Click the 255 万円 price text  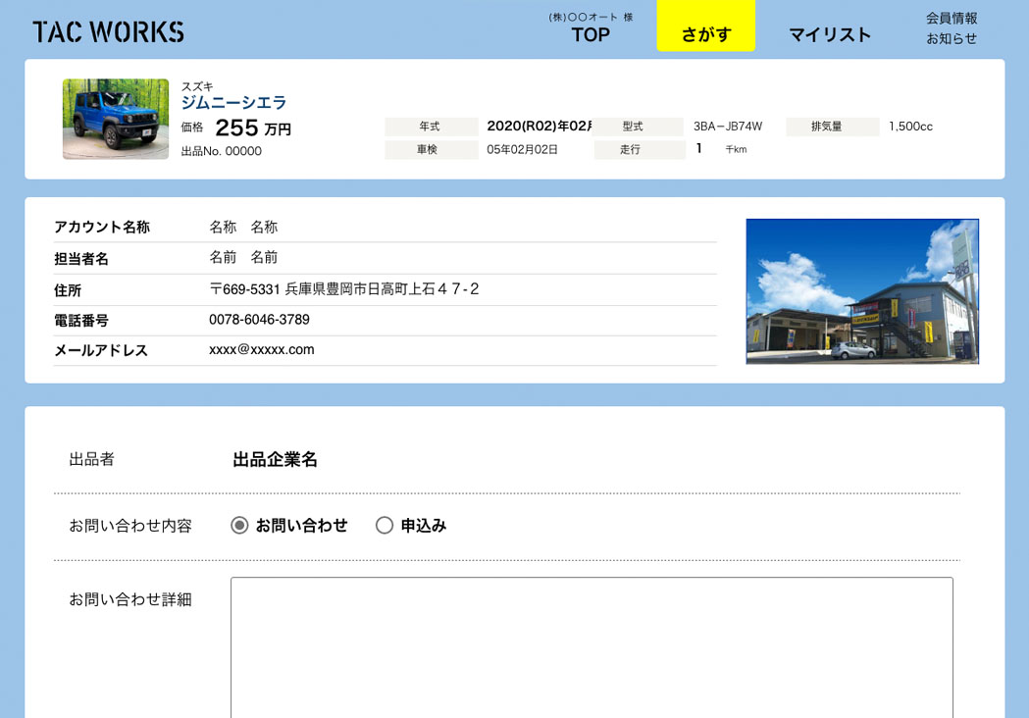coord(252,128)
